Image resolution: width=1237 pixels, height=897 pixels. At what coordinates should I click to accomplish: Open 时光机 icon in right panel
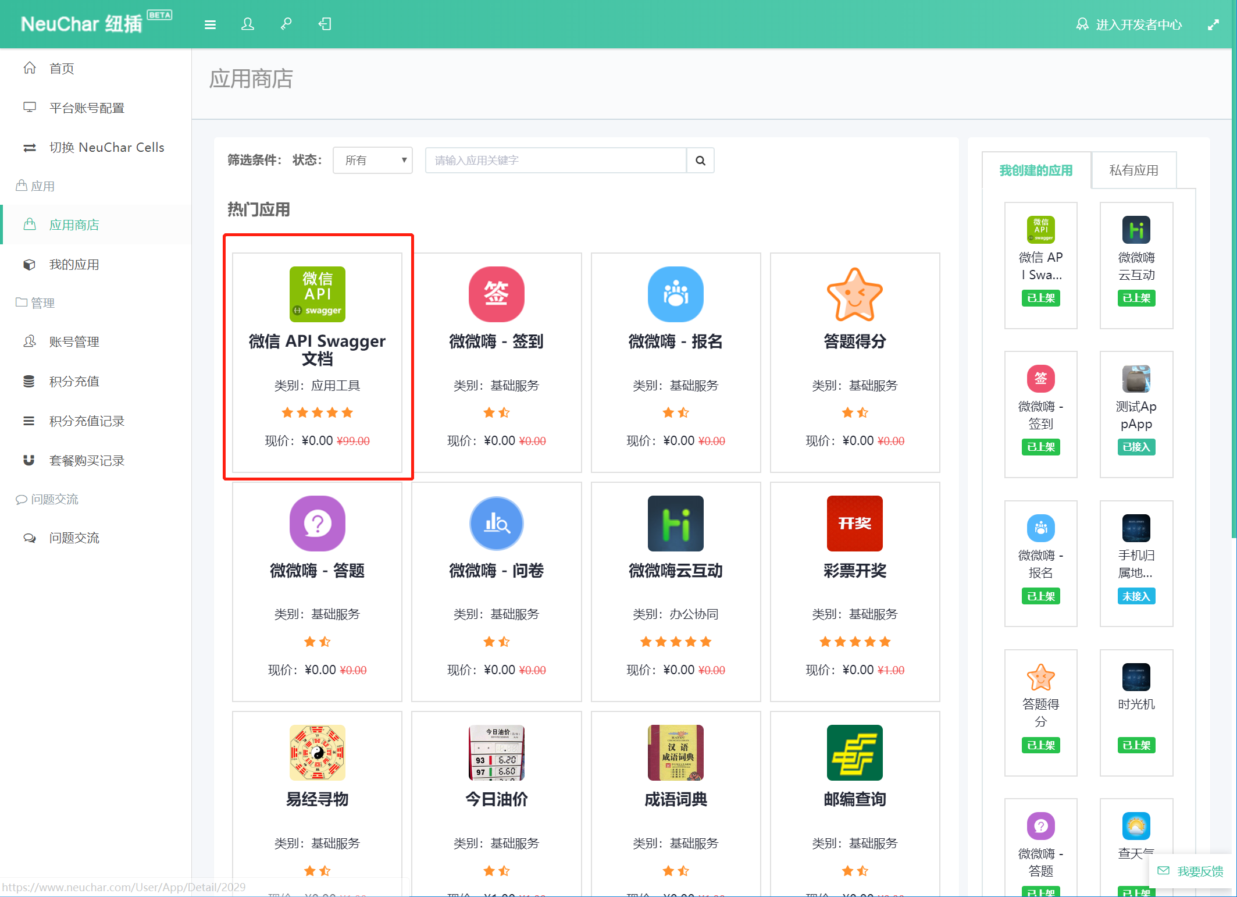coord(1136,677)
